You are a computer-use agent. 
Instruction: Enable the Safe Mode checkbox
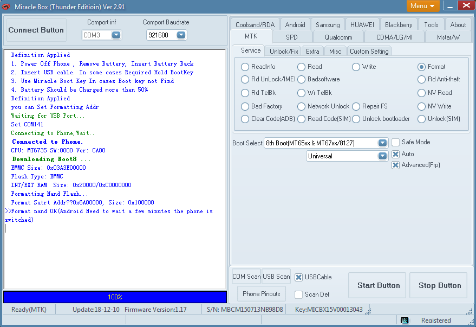pyautogui.click(x=395, y=142)
